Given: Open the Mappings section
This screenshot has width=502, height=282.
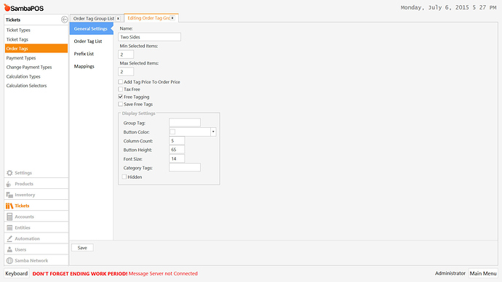Looking at the screenshot, I should point(84,66).
